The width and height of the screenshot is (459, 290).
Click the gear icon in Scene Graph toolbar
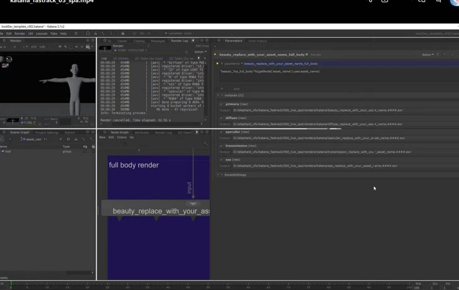click(x=68, y=139)
